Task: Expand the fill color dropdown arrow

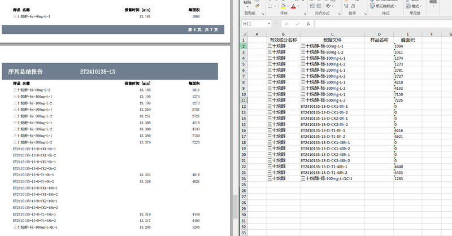Action: pos(288,6)
